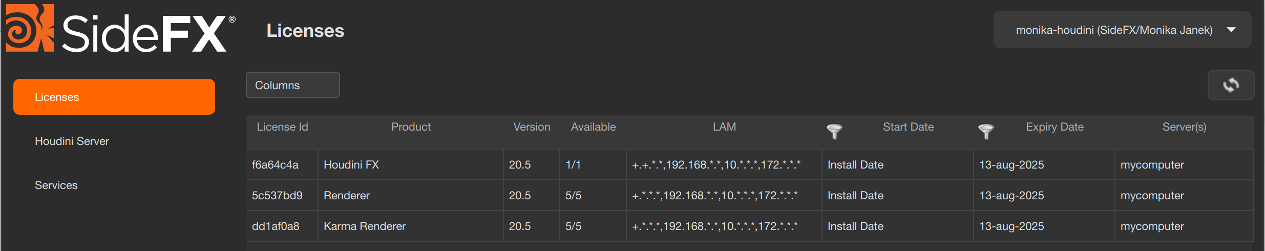Viewport: 1265px width, 251px height.
Task: Go to Houdini Server section
Action: 72,141
